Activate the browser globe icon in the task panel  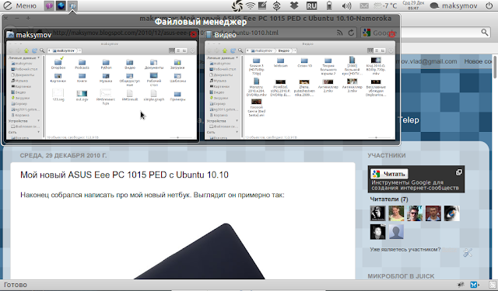tap(61, 5)
